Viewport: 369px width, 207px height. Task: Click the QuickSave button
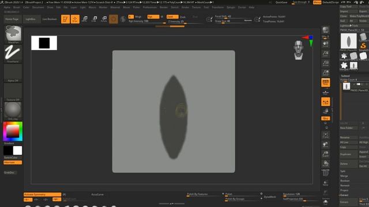pyautogui.click(x=281, y=2)
